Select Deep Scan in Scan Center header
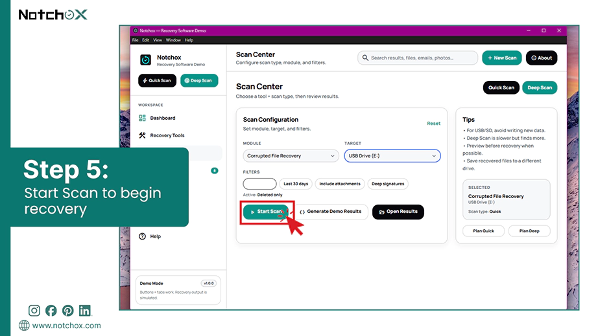The image size is (598, 336). tap(540, 87)
